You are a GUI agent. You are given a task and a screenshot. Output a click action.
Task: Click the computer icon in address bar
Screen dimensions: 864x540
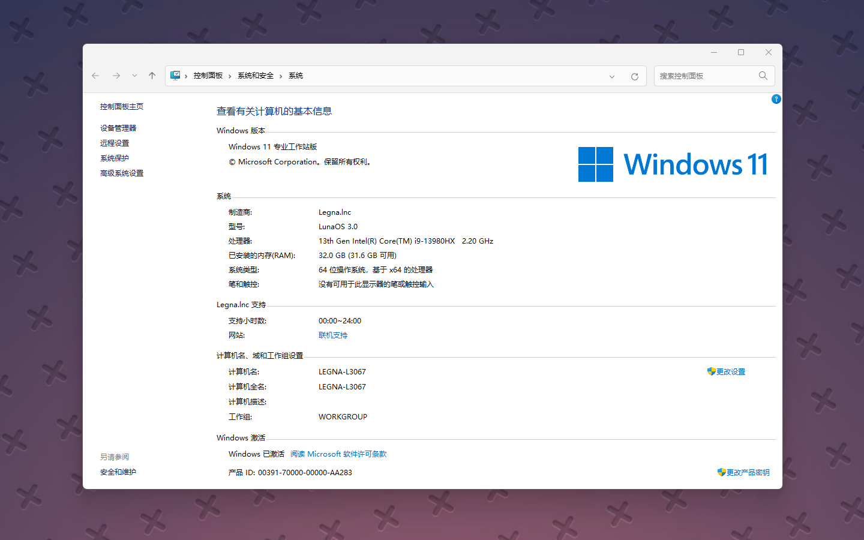click(175, 76)
